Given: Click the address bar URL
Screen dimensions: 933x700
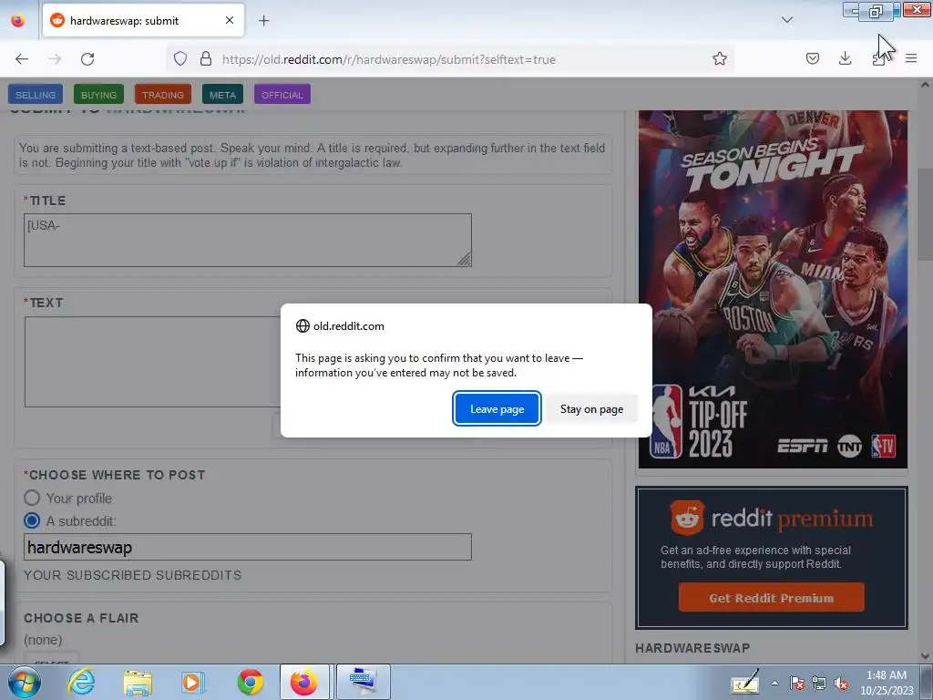Looking at the screenshot, I should (x=388, y=59).
